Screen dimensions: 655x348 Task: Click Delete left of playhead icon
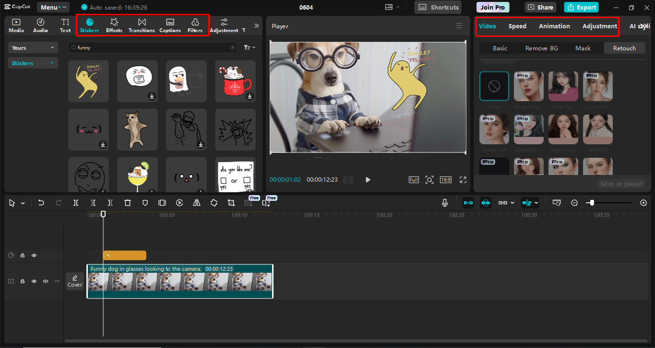(x=93, y=203)
